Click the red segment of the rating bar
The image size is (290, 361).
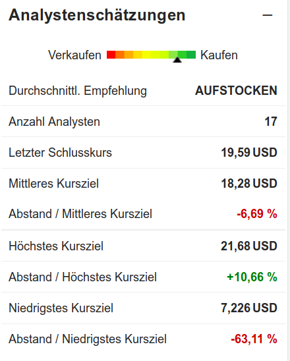pos(111,55)
